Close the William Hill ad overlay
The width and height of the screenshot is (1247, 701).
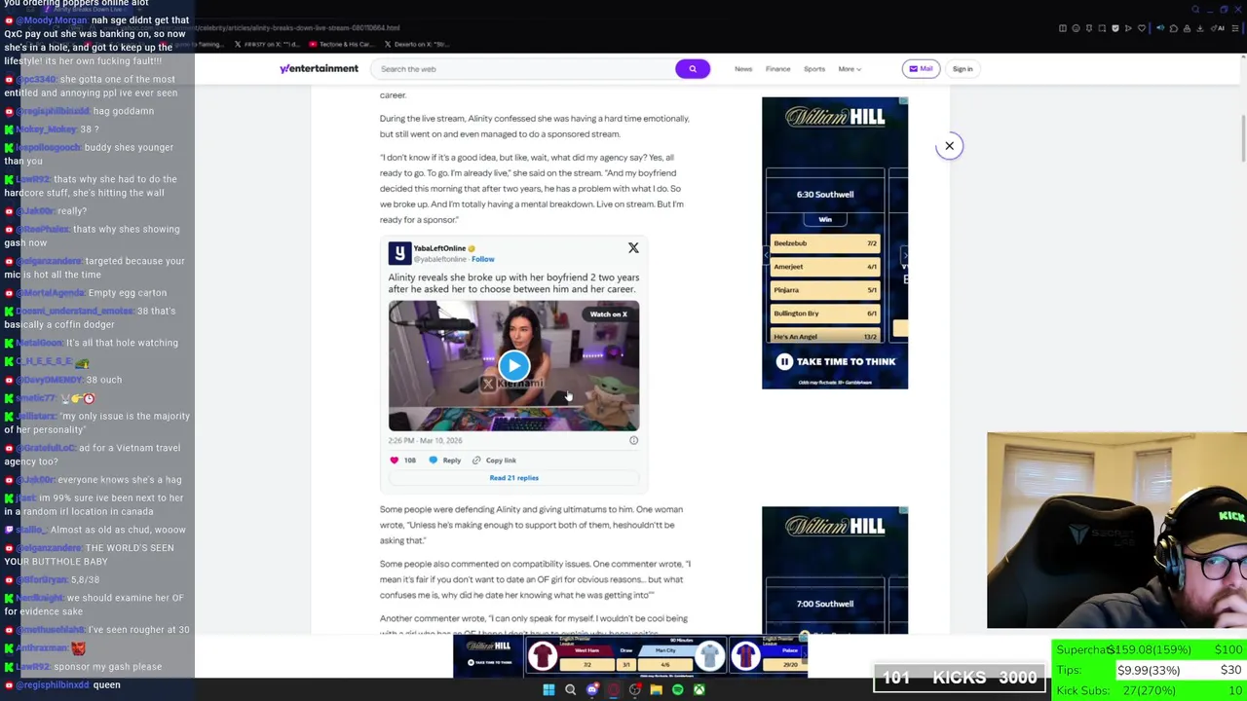tap(949, 146)
